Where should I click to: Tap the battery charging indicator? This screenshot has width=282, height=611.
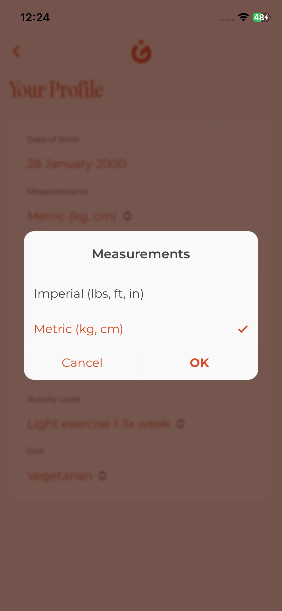(x=261, y=17)
